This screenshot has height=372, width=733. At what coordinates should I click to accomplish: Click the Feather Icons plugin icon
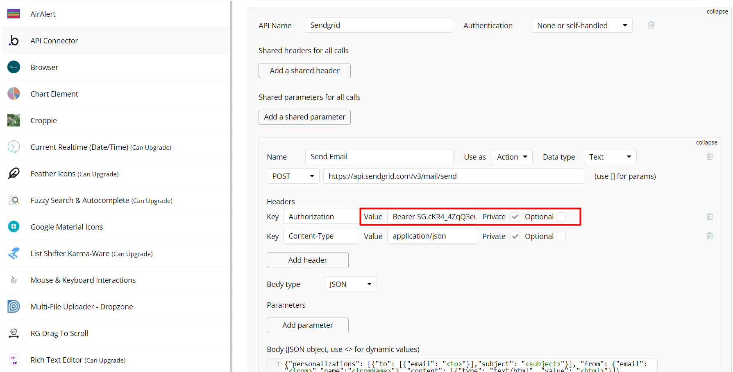[x=14, y=174]
